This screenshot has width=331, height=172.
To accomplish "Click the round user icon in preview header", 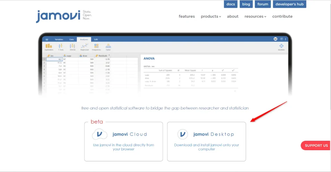I will pyautogui.click(x=275, y=39).
